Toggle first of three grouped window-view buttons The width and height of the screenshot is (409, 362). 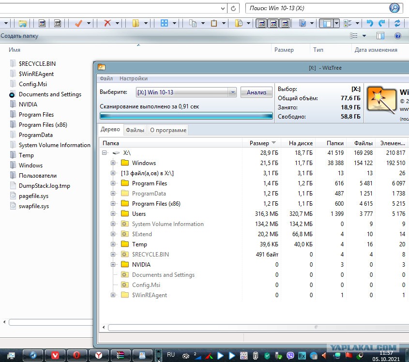262,24
